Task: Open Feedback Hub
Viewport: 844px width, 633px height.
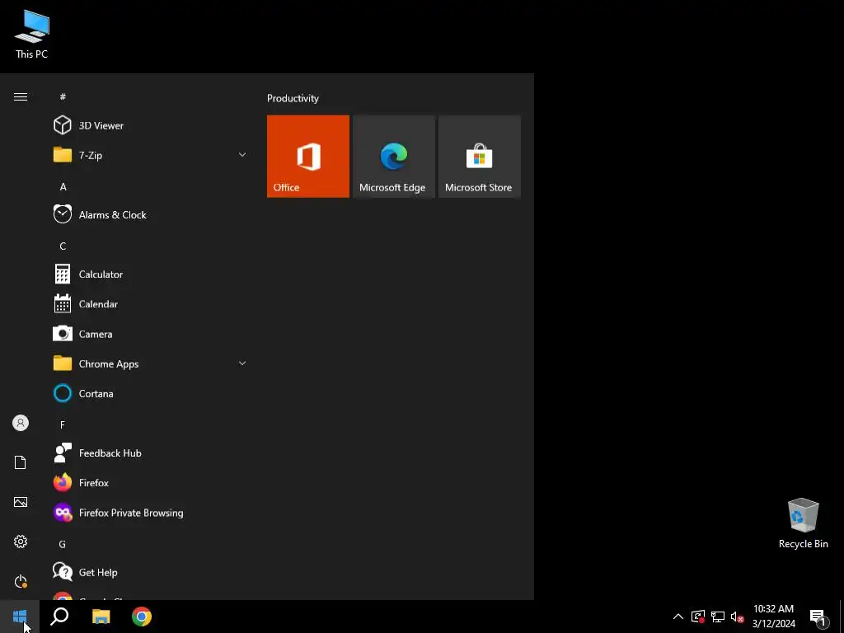Action: (150, 453)
